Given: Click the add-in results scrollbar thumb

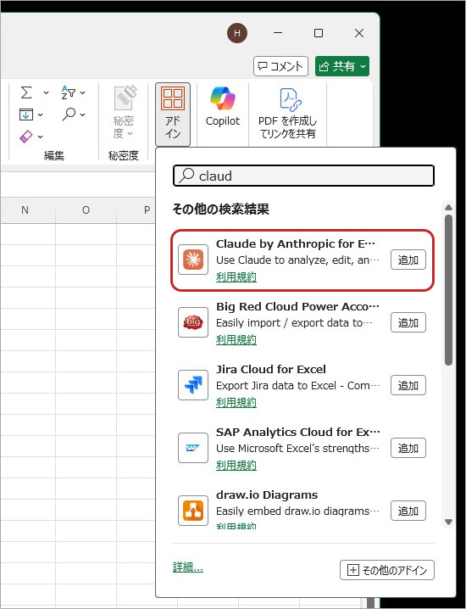Looking at the screenshot, I should 448,290.
